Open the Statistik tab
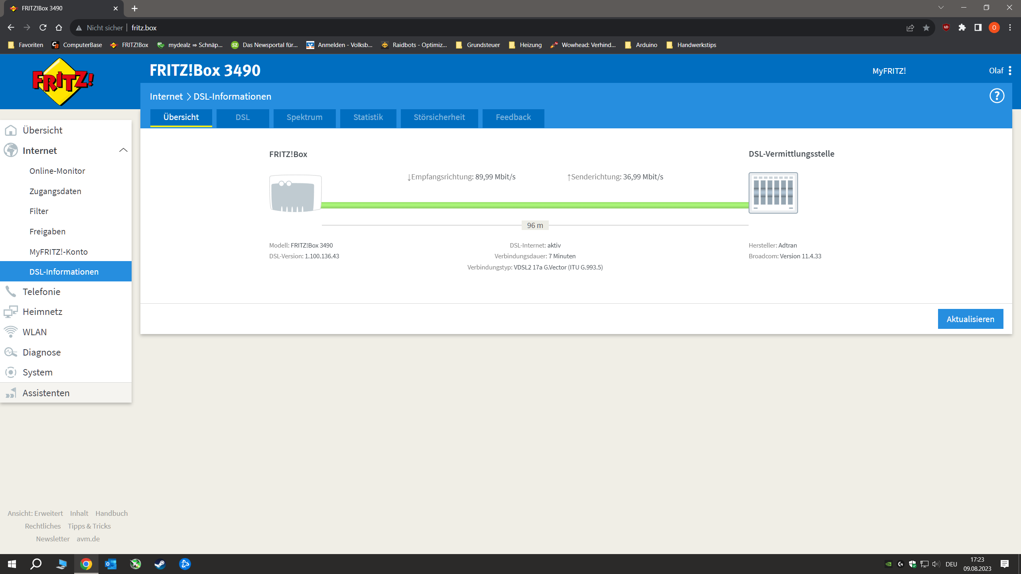Image resolution: width=1021 pixels, height=574 pixels. [x=368, y=117]
